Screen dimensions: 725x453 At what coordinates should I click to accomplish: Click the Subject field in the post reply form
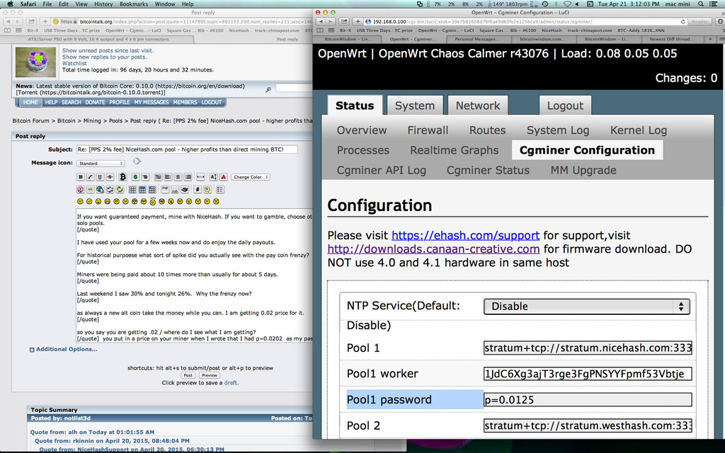coord(187,149)
